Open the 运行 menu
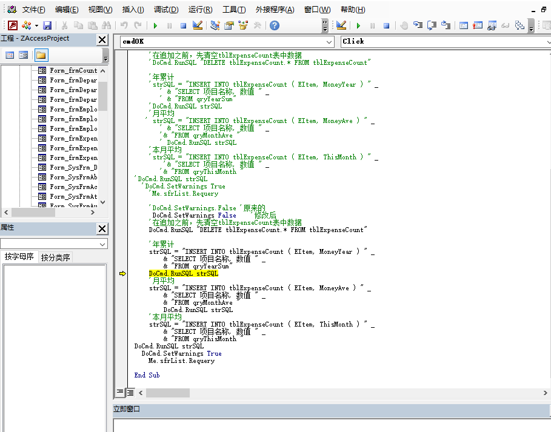The image size is (551, 432). (200, 10)
